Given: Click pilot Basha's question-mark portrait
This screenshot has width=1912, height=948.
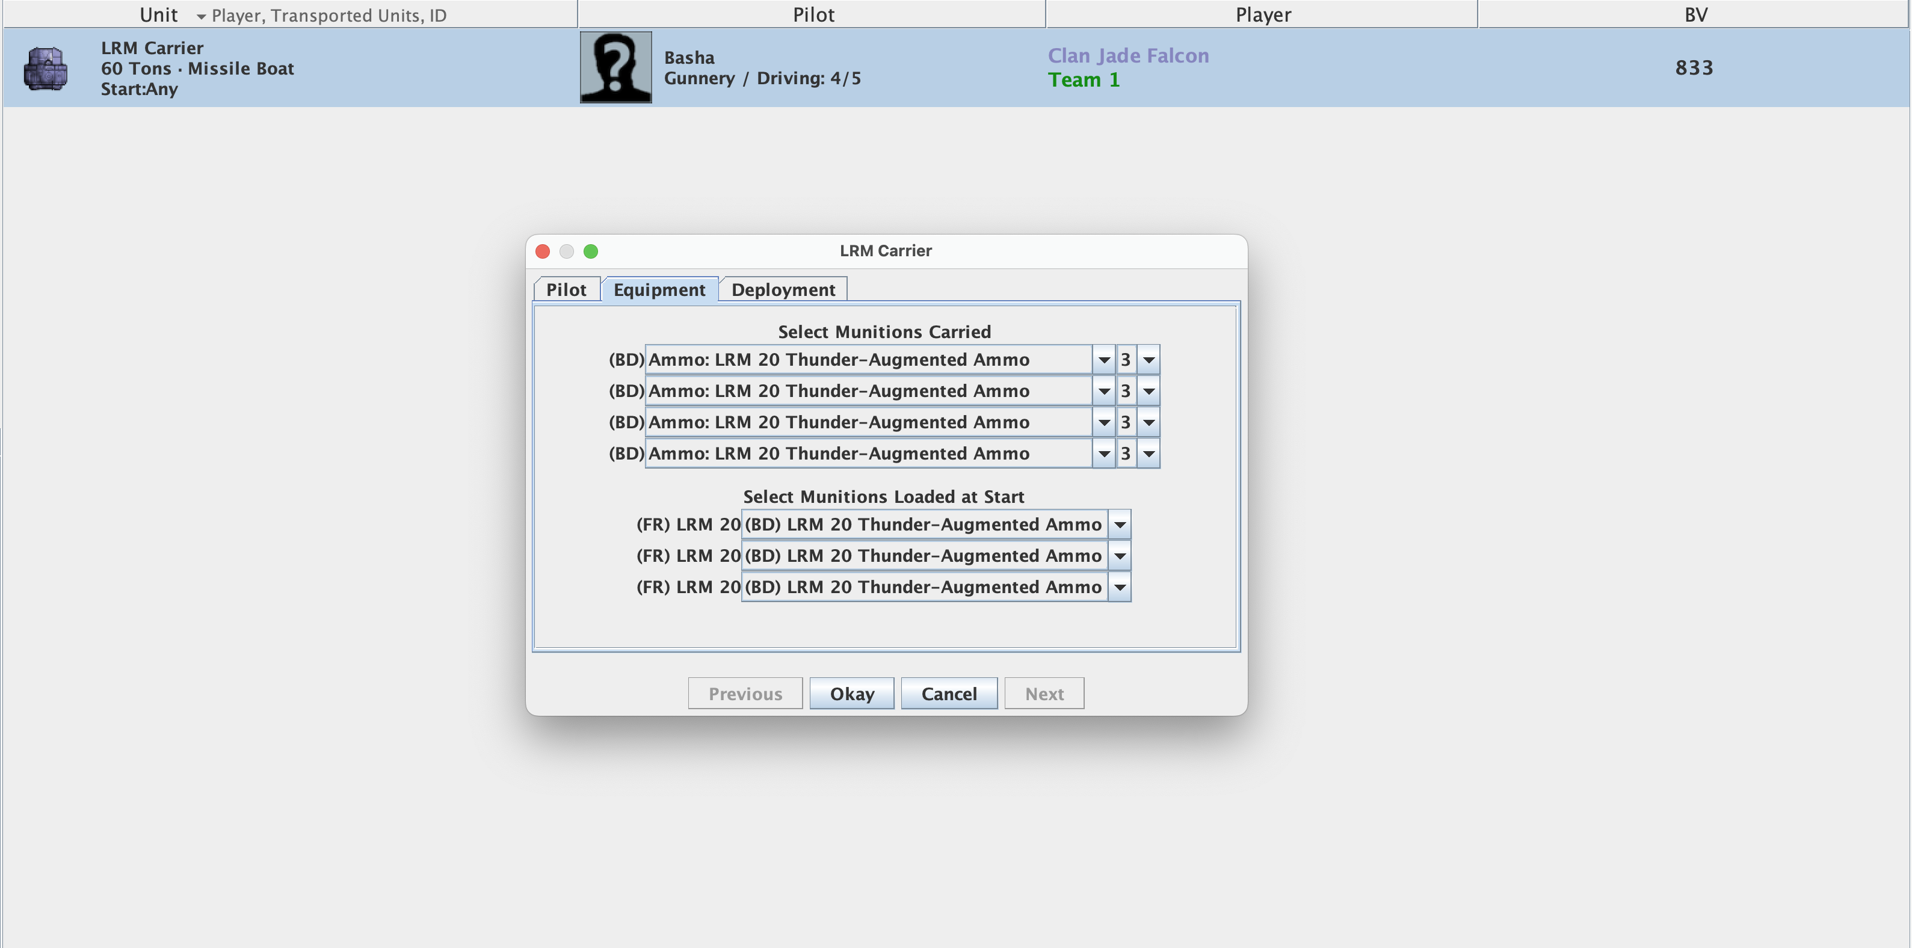Looking at the screenshot, I should (615, 67).
